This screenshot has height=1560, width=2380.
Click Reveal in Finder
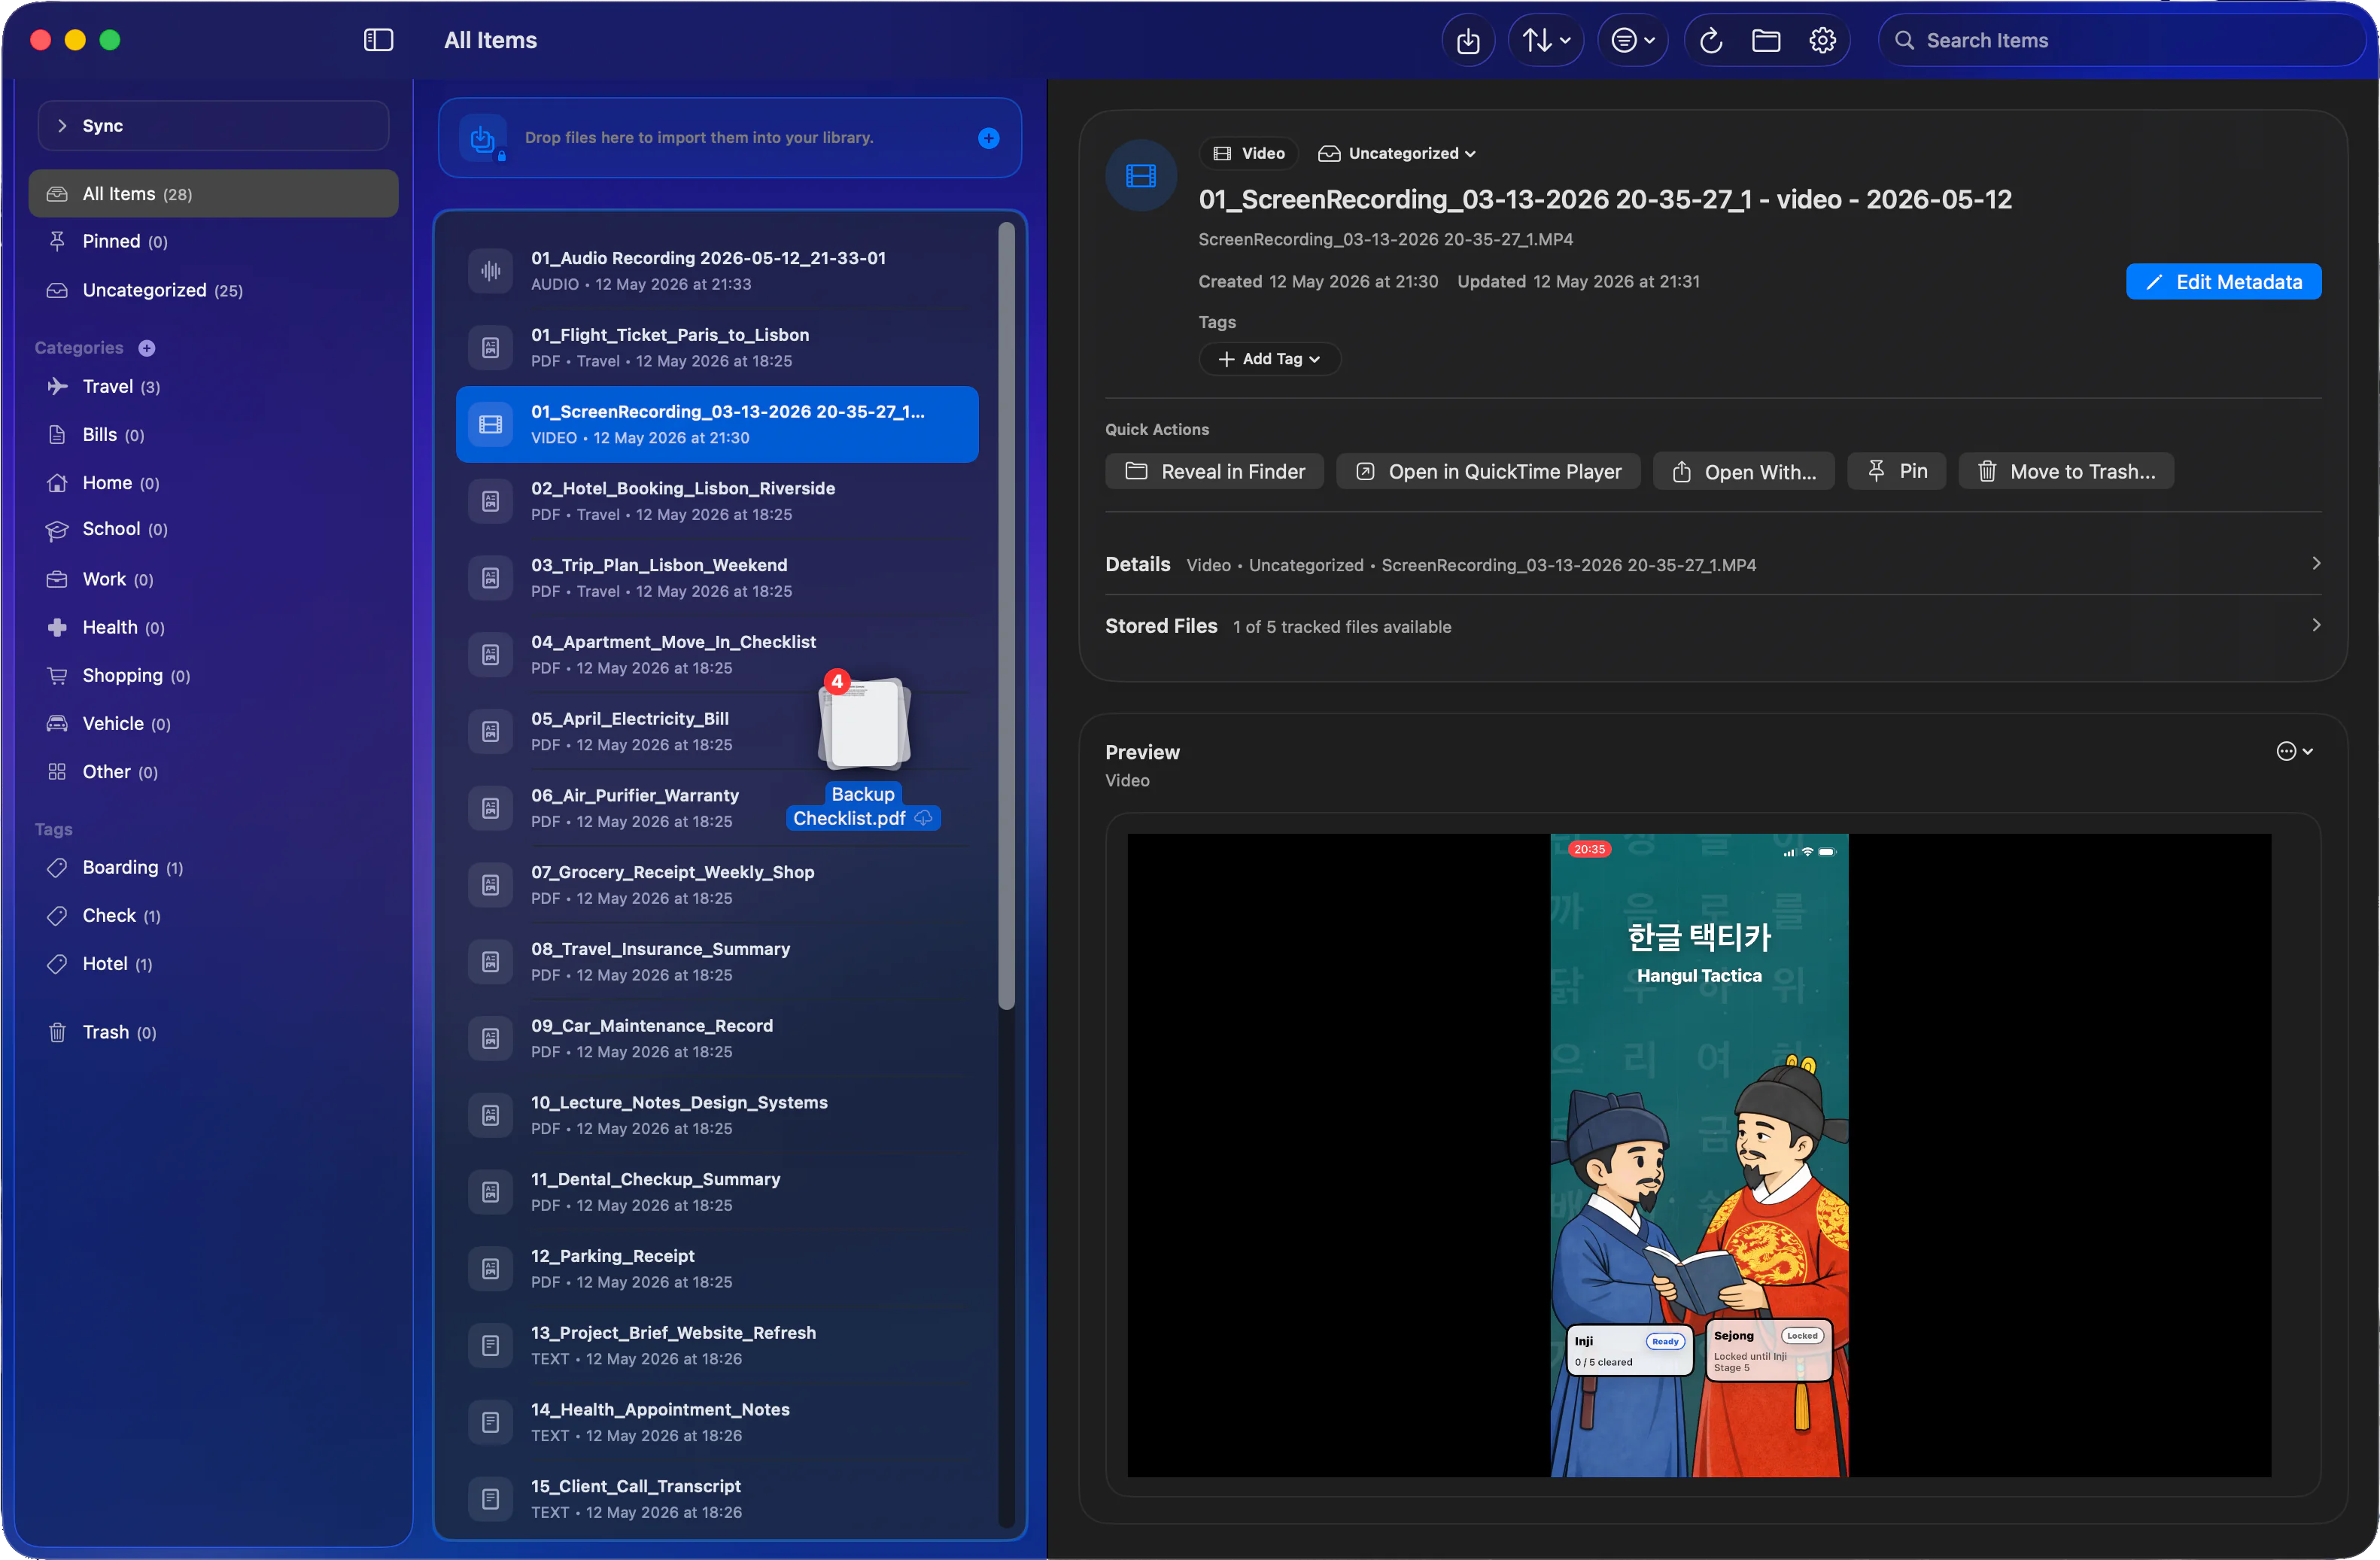coord(1214,471)
